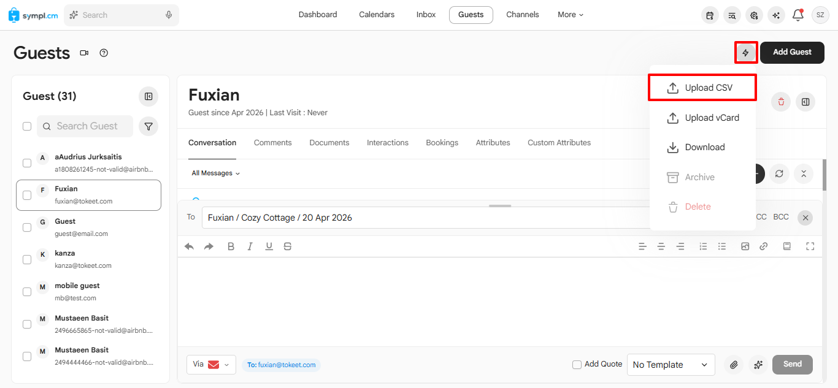Click the Add Guest button

(792, 53)
